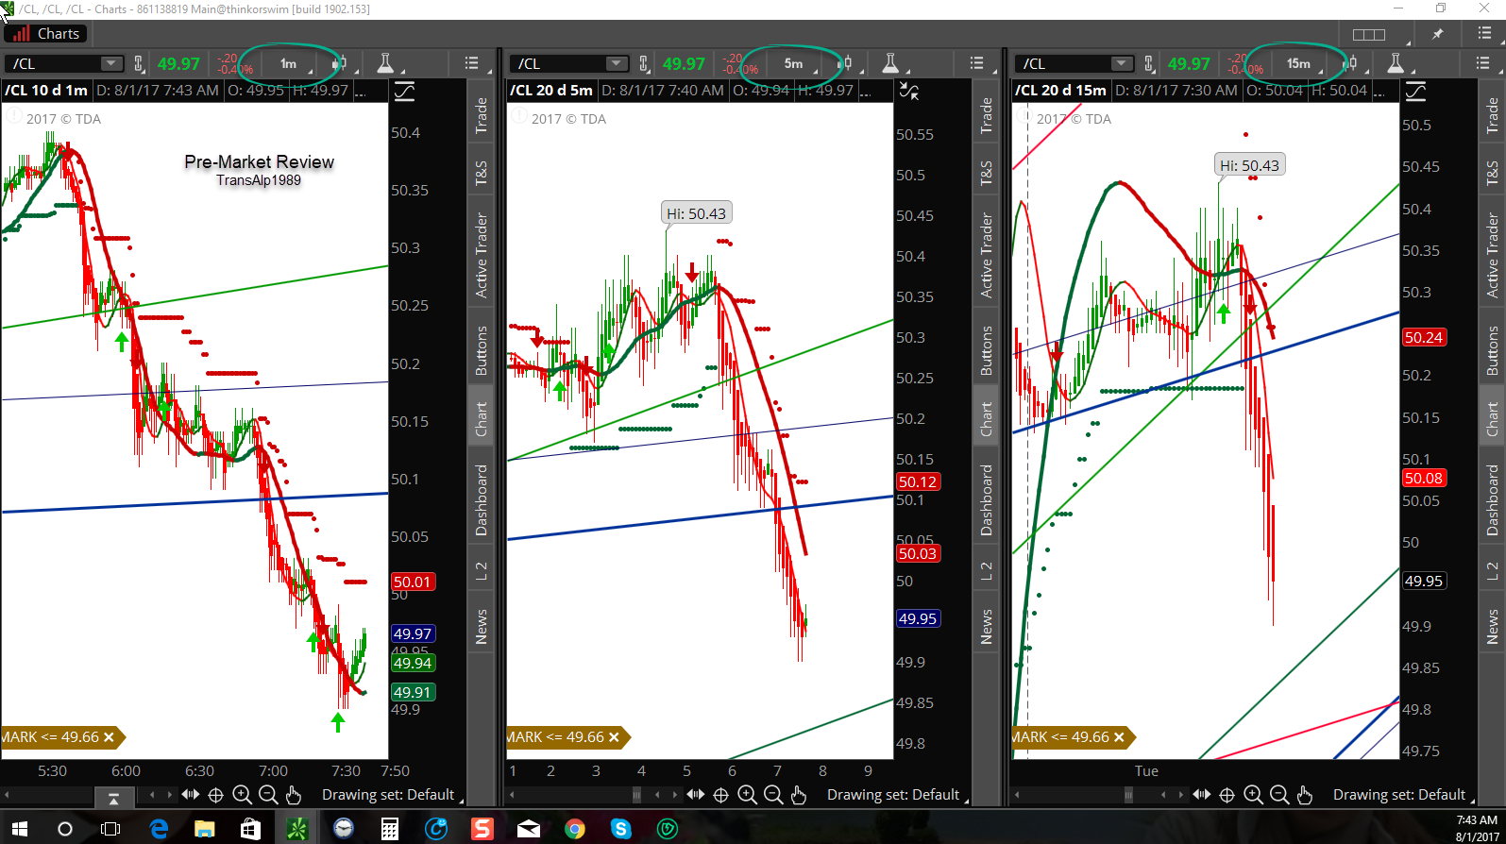Launch Google Chrome from the taskbar
Image resolution: width=1506 pixels, height=844 pixels.
click(574, 829)
